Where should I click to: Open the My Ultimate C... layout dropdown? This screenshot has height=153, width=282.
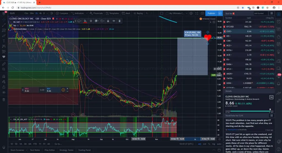point(177,13)
